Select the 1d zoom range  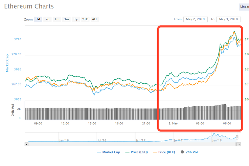[x=38, y=19]
